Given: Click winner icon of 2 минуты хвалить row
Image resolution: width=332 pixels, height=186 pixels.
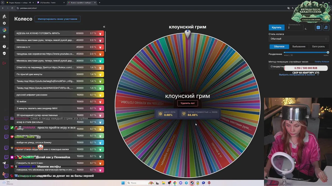Looking at the screenshot, I should click(x=100, y=108).
